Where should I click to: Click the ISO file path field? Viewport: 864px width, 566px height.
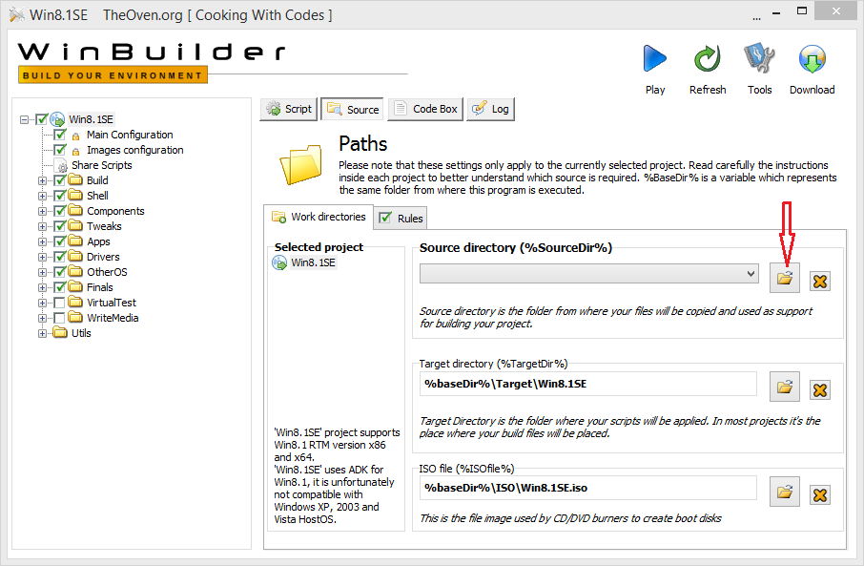coord(588,489)
